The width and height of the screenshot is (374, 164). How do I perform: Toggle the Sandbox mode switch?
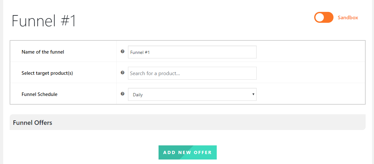point(324,17)
